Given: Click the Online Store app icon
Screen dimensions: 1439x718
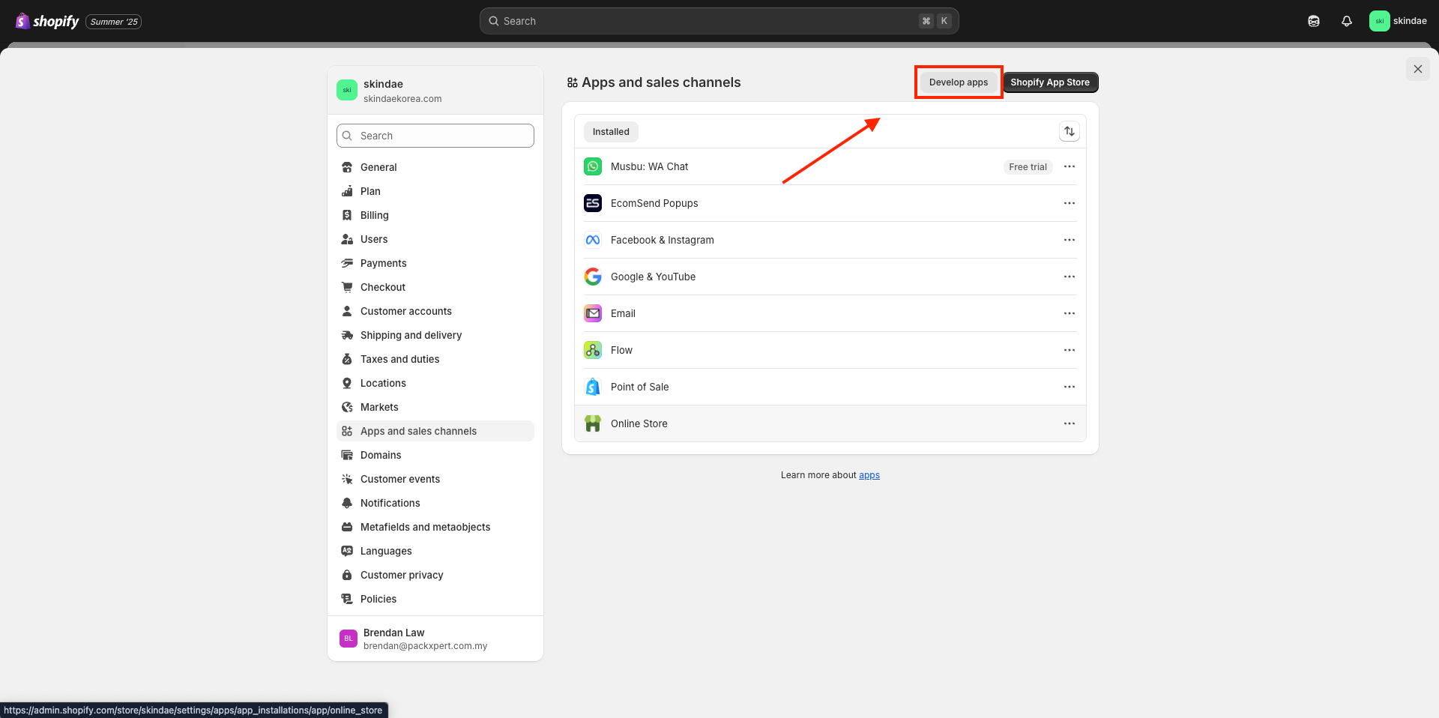Looking at the screenshot, I should (x=593, y=423).
